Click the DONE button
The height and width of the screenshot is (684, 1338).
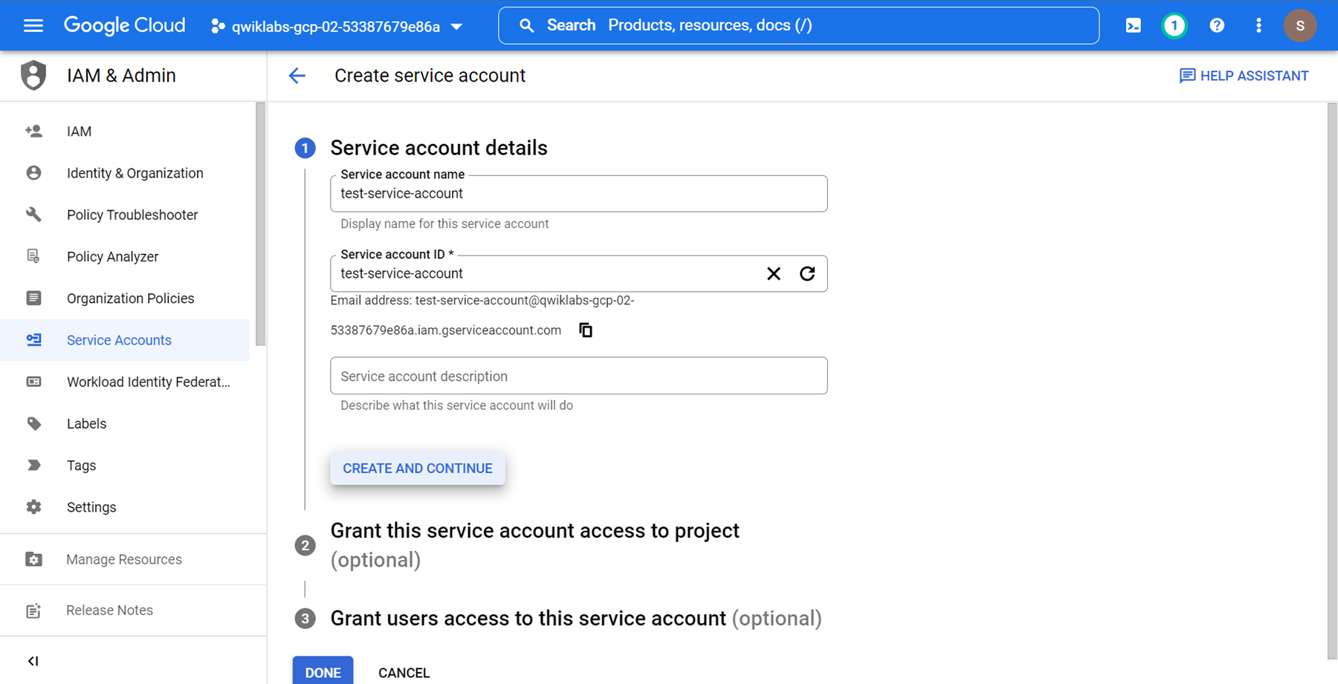(323, 672)
